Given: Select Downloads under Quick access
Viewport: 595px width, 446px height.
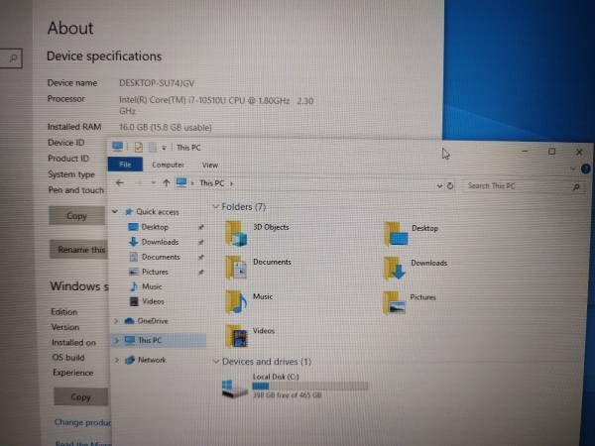Looking at the screenshot, I should (160, 242).
